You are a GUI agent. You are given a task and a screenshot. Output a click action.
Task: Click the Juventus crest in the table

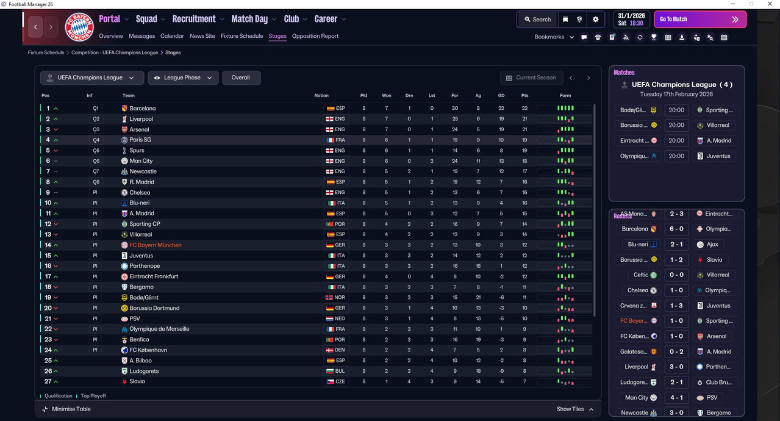click(x=124, y=256)
